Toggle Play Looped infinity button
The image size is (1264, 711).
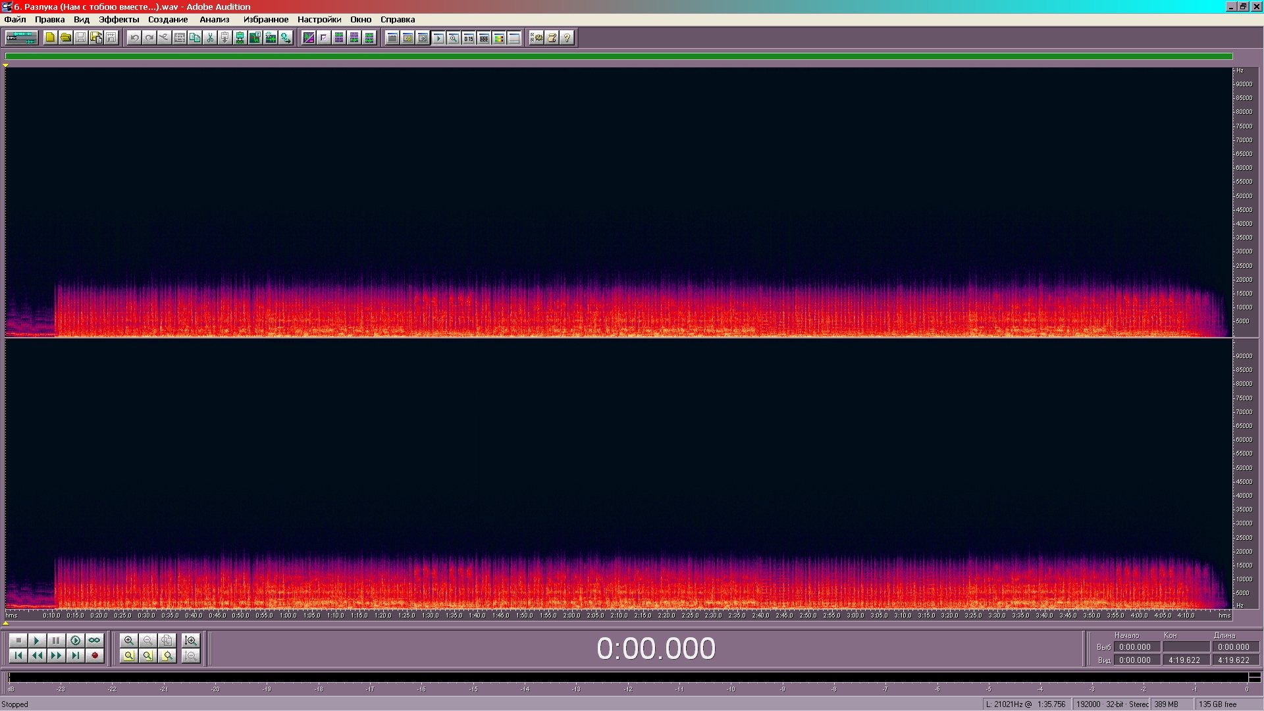(95, 641)
